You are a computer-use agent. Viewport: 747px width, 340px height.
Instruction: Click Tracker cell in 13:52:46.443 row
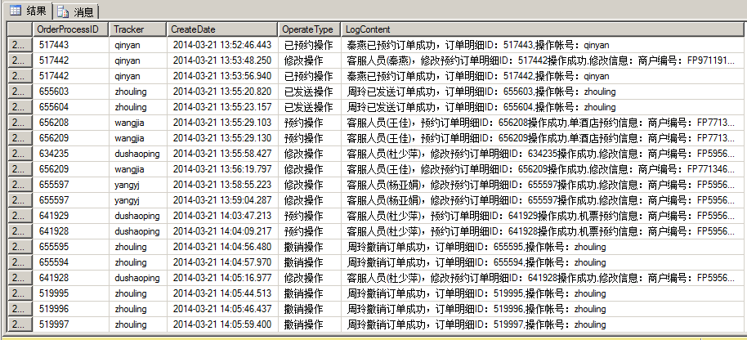coord(138,45)
